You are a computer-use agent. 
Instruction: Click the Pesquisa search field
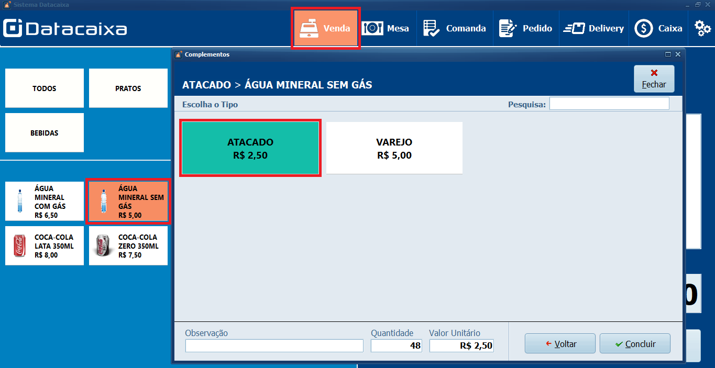pos(609,103)
